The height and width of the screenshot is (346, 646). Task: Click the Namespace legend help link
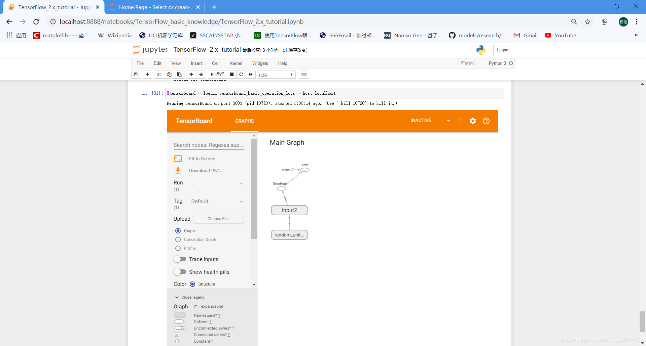(x=219, y=315)
